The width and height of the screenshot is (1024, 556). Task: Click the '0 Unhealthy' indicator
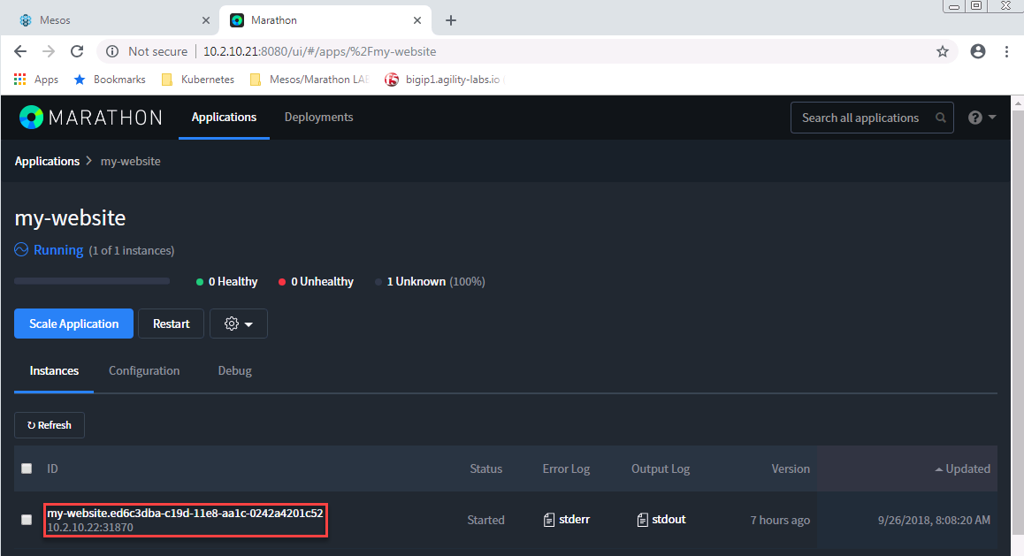[x=316, y=281]
